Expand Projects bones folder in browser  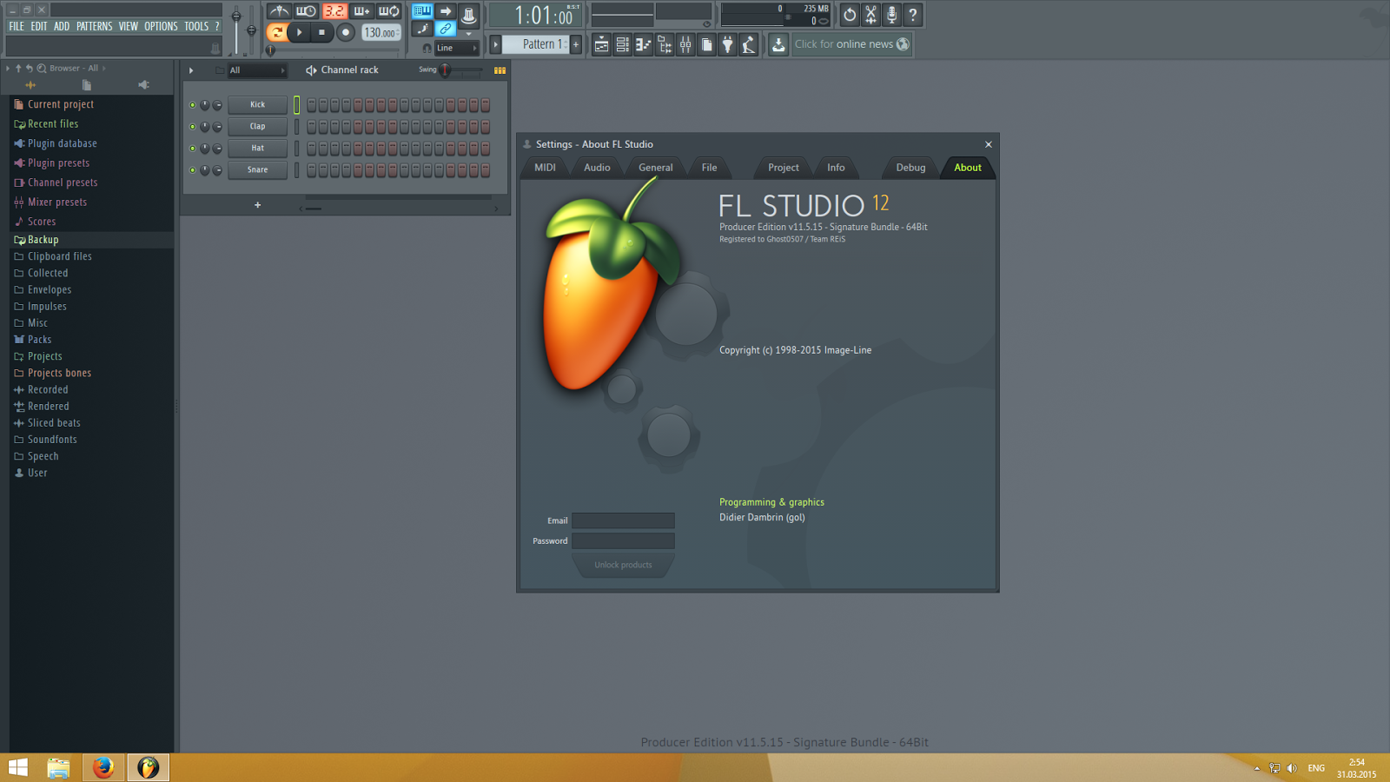(52, 373)
